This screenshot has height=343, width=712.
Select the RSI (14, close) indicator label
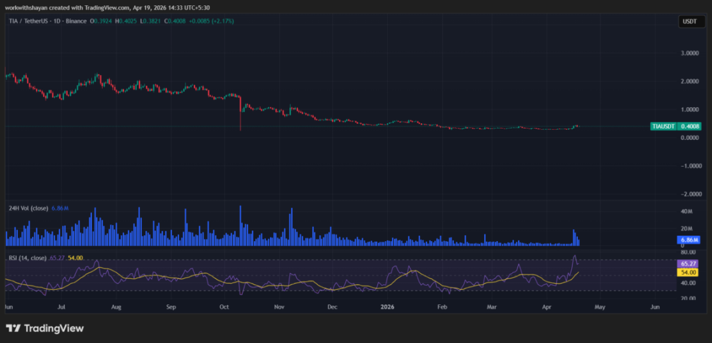point(28,258)
